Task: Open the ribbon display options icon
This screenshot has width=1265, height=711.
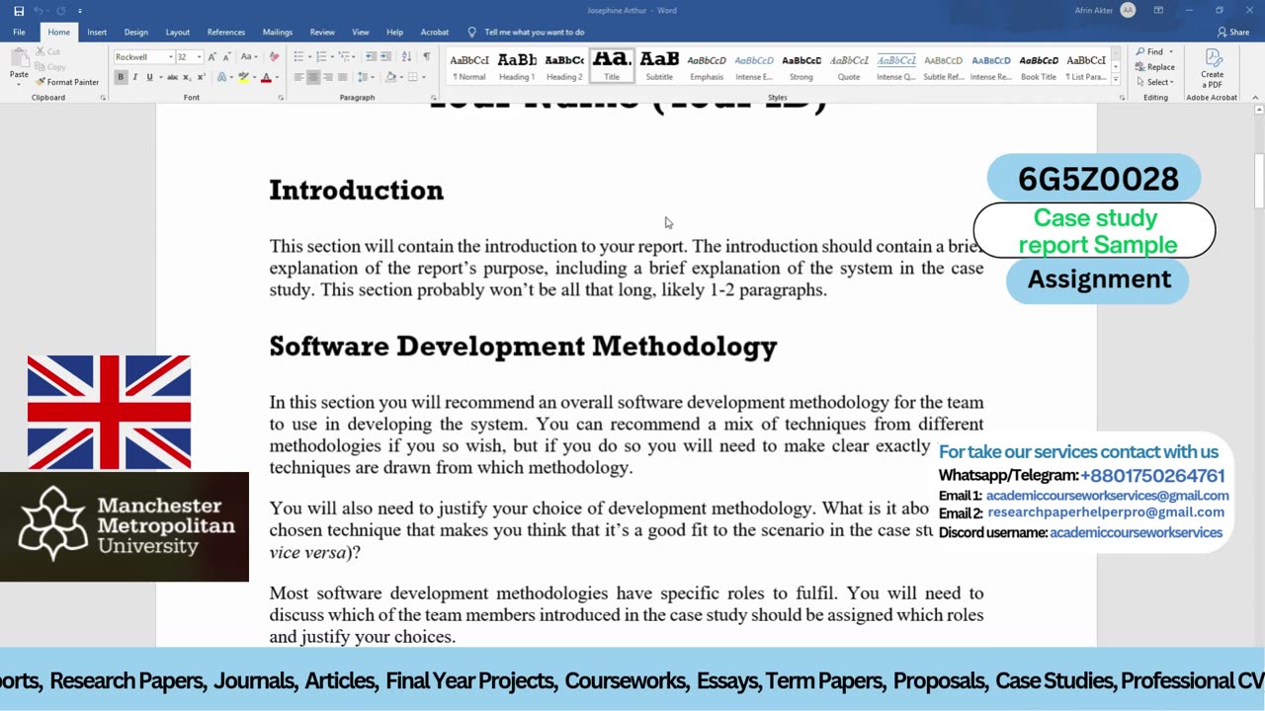Action: coord(1158,11)
